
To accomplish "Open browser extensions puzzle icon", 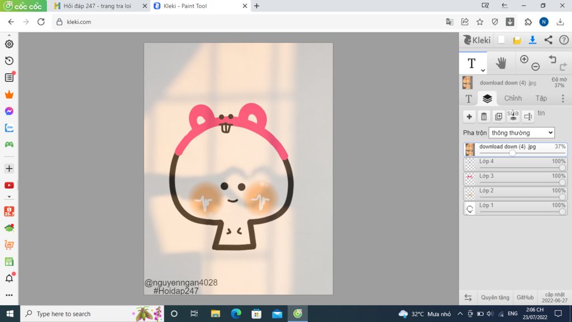I will 528,22.
